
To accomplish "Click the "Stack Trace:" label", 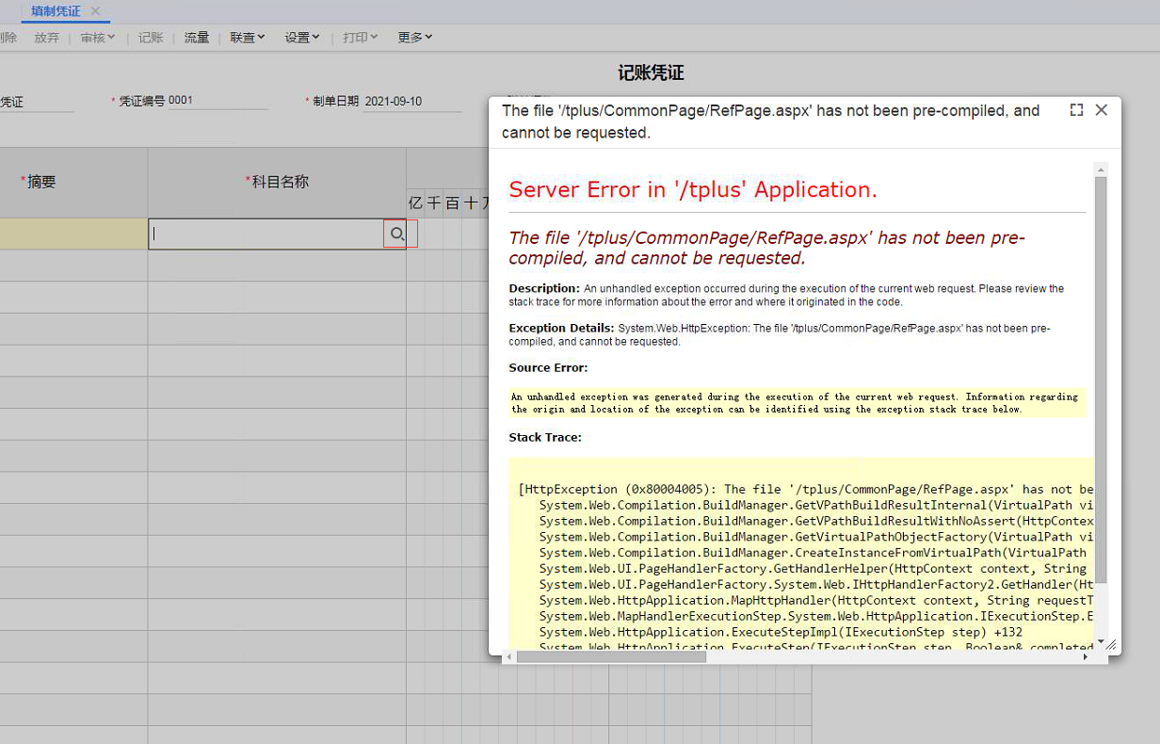I will pos(545,437).
